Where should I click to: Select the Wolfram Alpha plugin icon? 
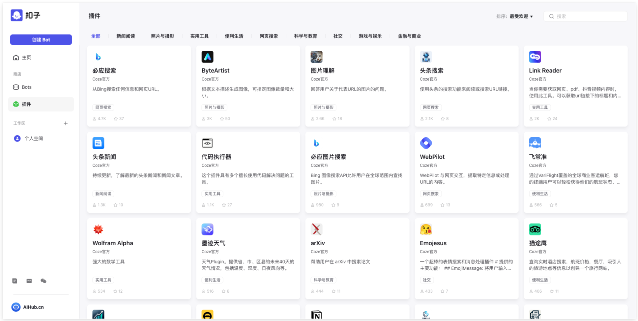click(98, 229)
